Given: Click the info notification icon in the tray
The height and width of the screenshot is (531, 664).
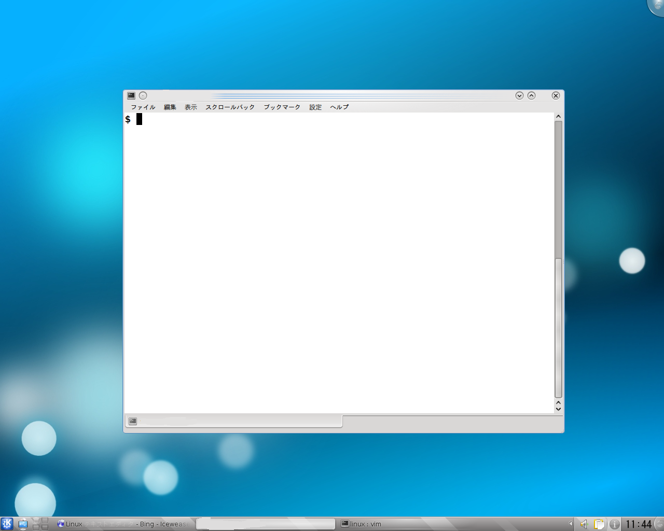Looking at the screenshot, I should click(x=614, y=524).
